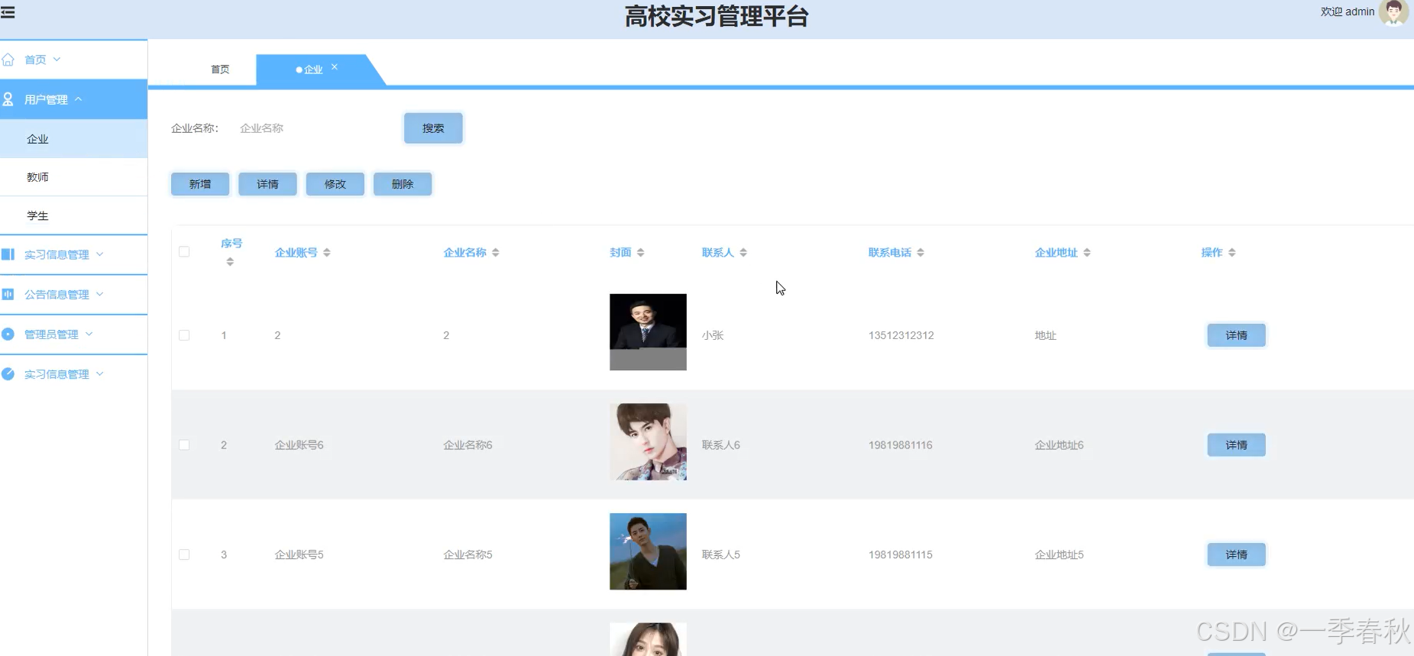Click the 企业地址6 cell

(1060, 445)
